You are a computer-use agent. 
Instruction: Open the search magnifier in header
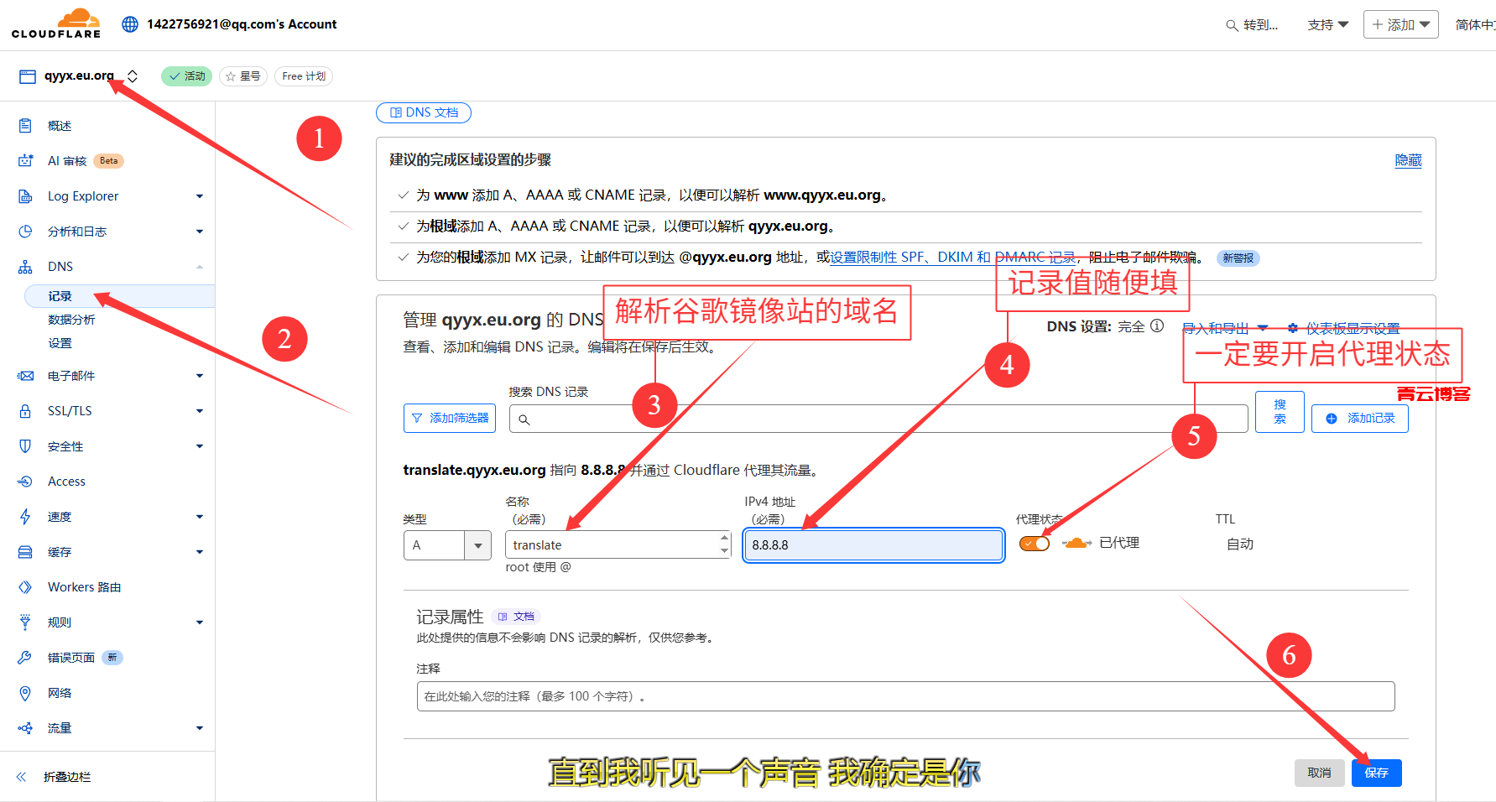1232,25
